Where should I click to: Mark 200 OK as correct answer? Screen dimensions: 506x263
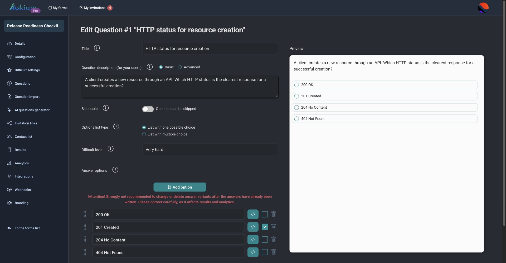pyautogui.click(x=265, y=214)
